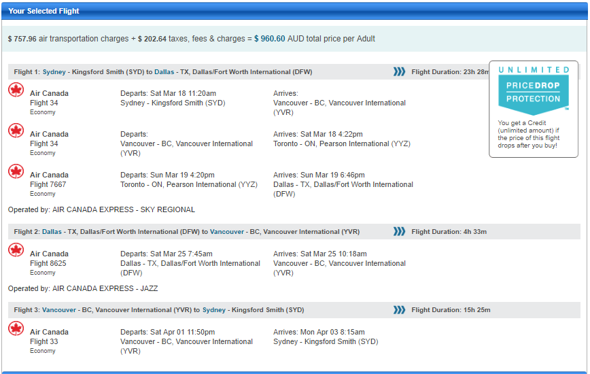Click Departs: Sat Mar 18 11:20am
Viewport: 590px width, 374px height.
[x=168, y=93]
